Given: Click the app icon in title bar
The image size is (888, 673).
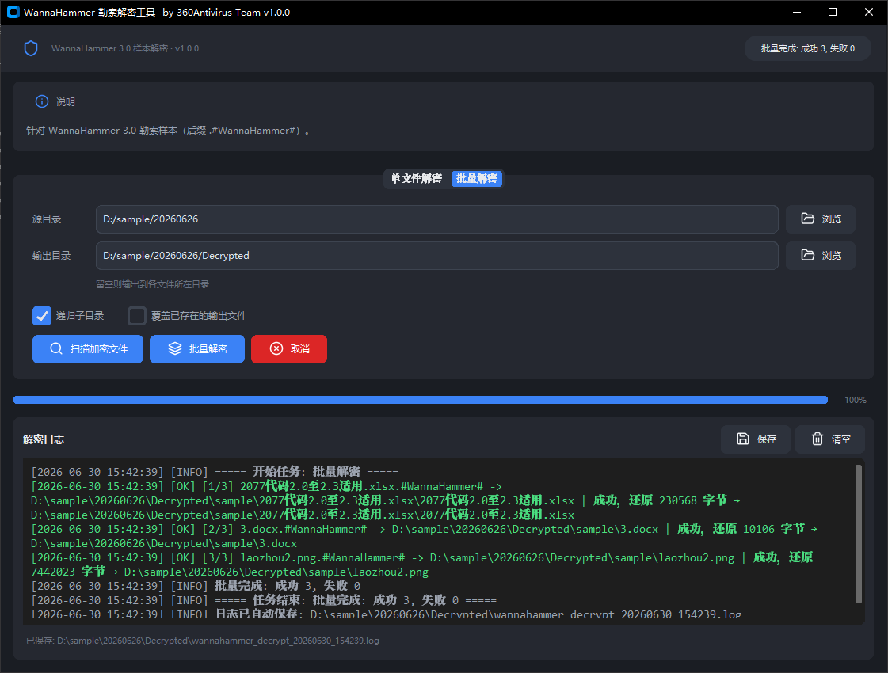Looking at the screenshot, I should click(x=13, y=12).
